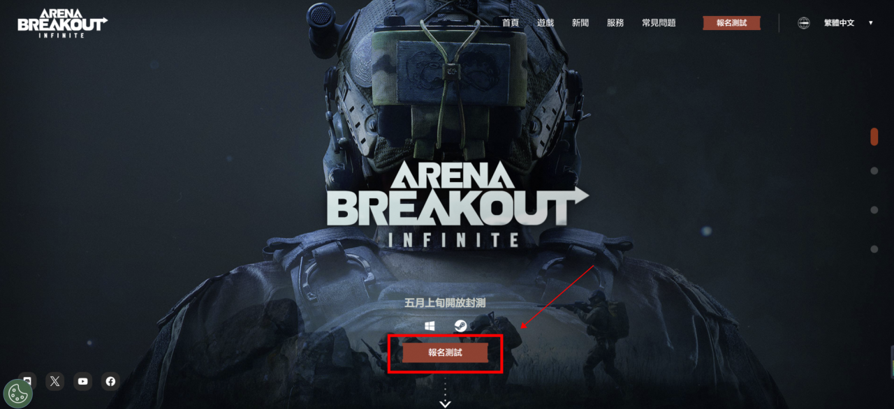Jump to the fourth page section dot

tap(874, 249)
